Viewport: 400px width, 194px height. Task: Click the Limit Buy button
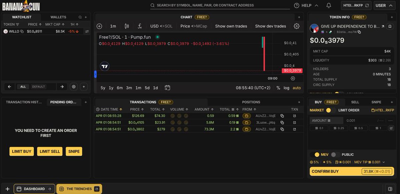click(x=22, y=151)
